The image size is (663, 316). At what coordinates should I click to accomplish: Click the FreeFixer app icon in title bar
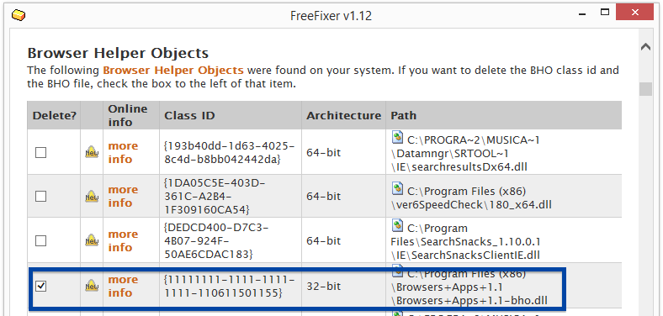click(x=19, y=16)
